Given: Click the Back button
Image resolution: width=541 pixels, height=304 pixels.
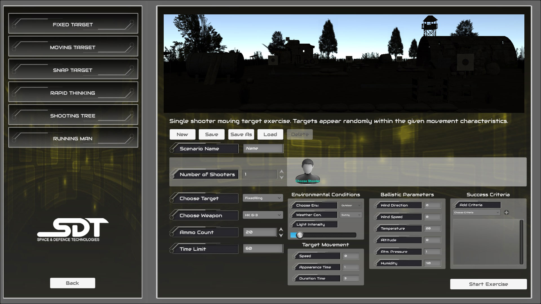Looking at the screenshot, I should tap(72, 283).
